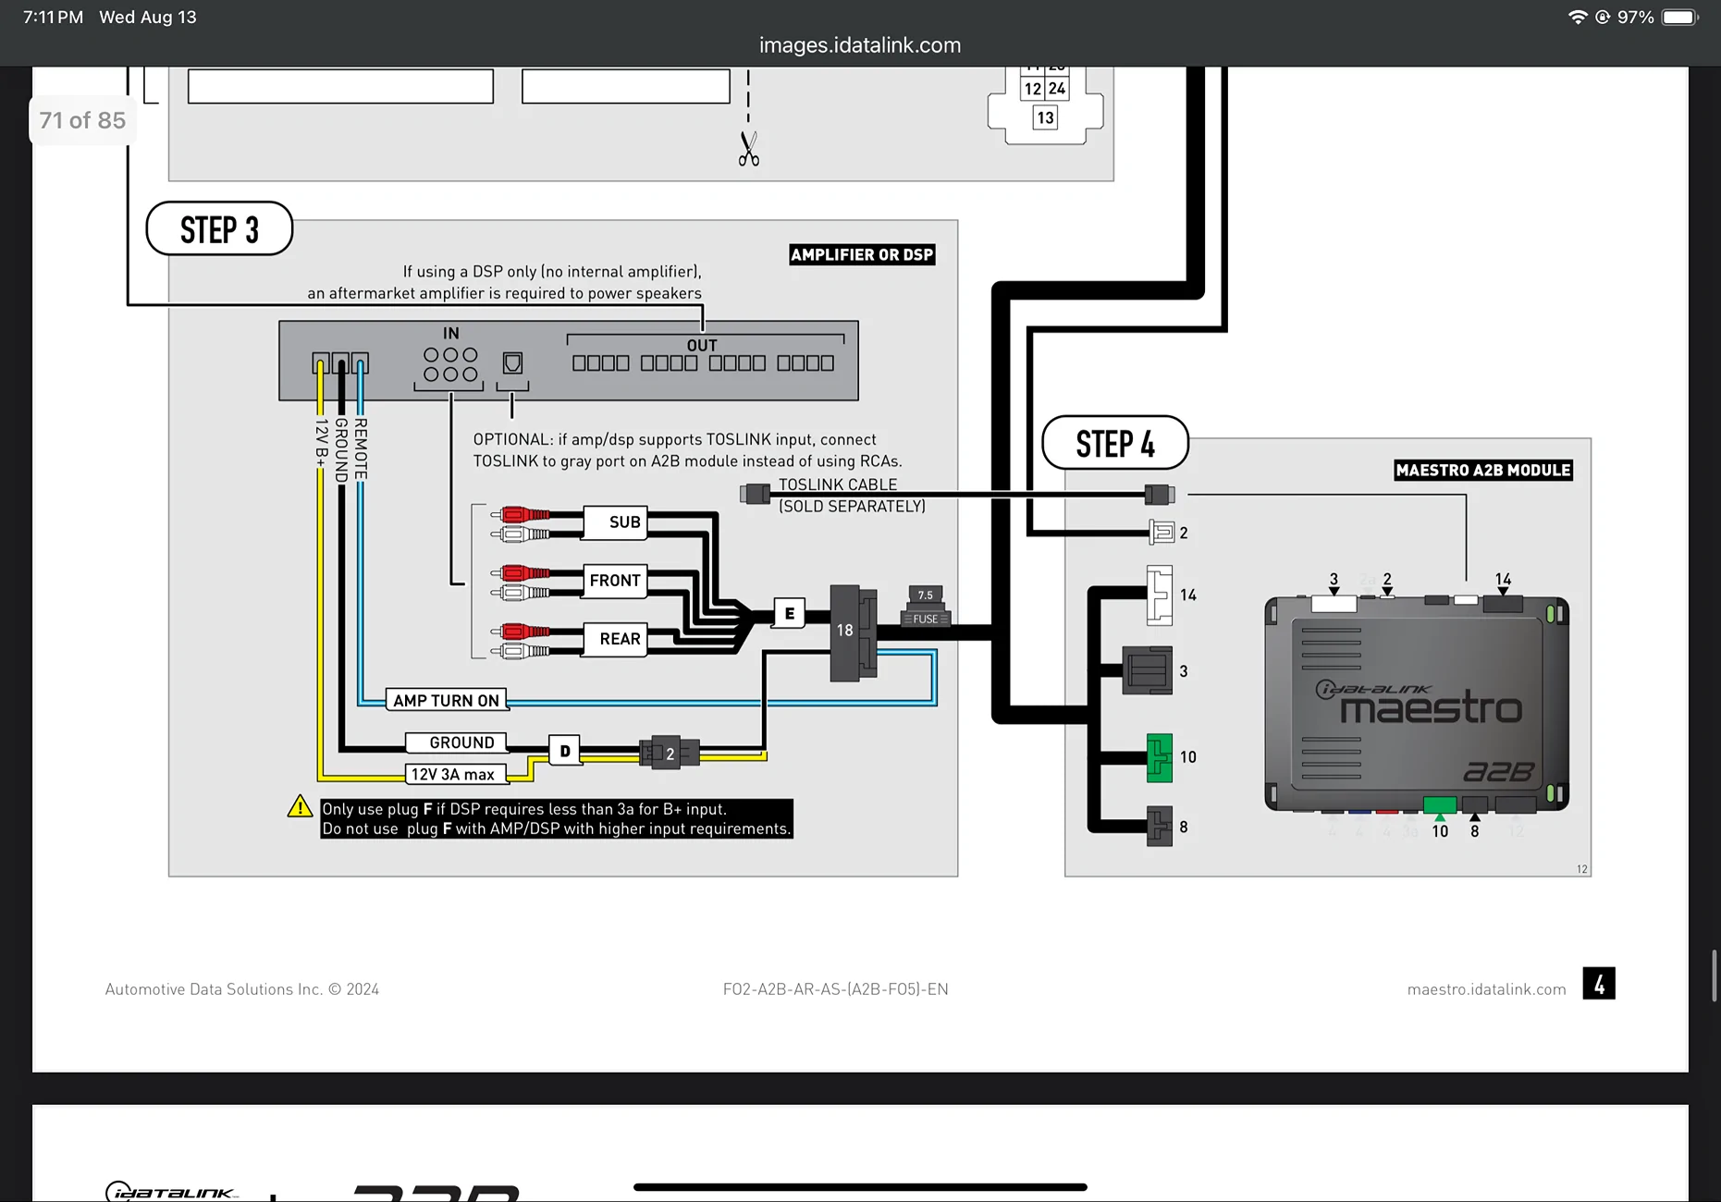This screenshot has height=1202, width=1721.
Task: Click the pin 13 box
Action: tap(1045, 117)
